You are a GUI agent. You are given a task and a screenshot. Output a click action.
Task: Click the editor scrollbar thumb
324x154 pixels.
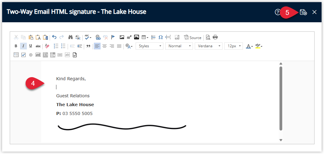coord(281,98)
